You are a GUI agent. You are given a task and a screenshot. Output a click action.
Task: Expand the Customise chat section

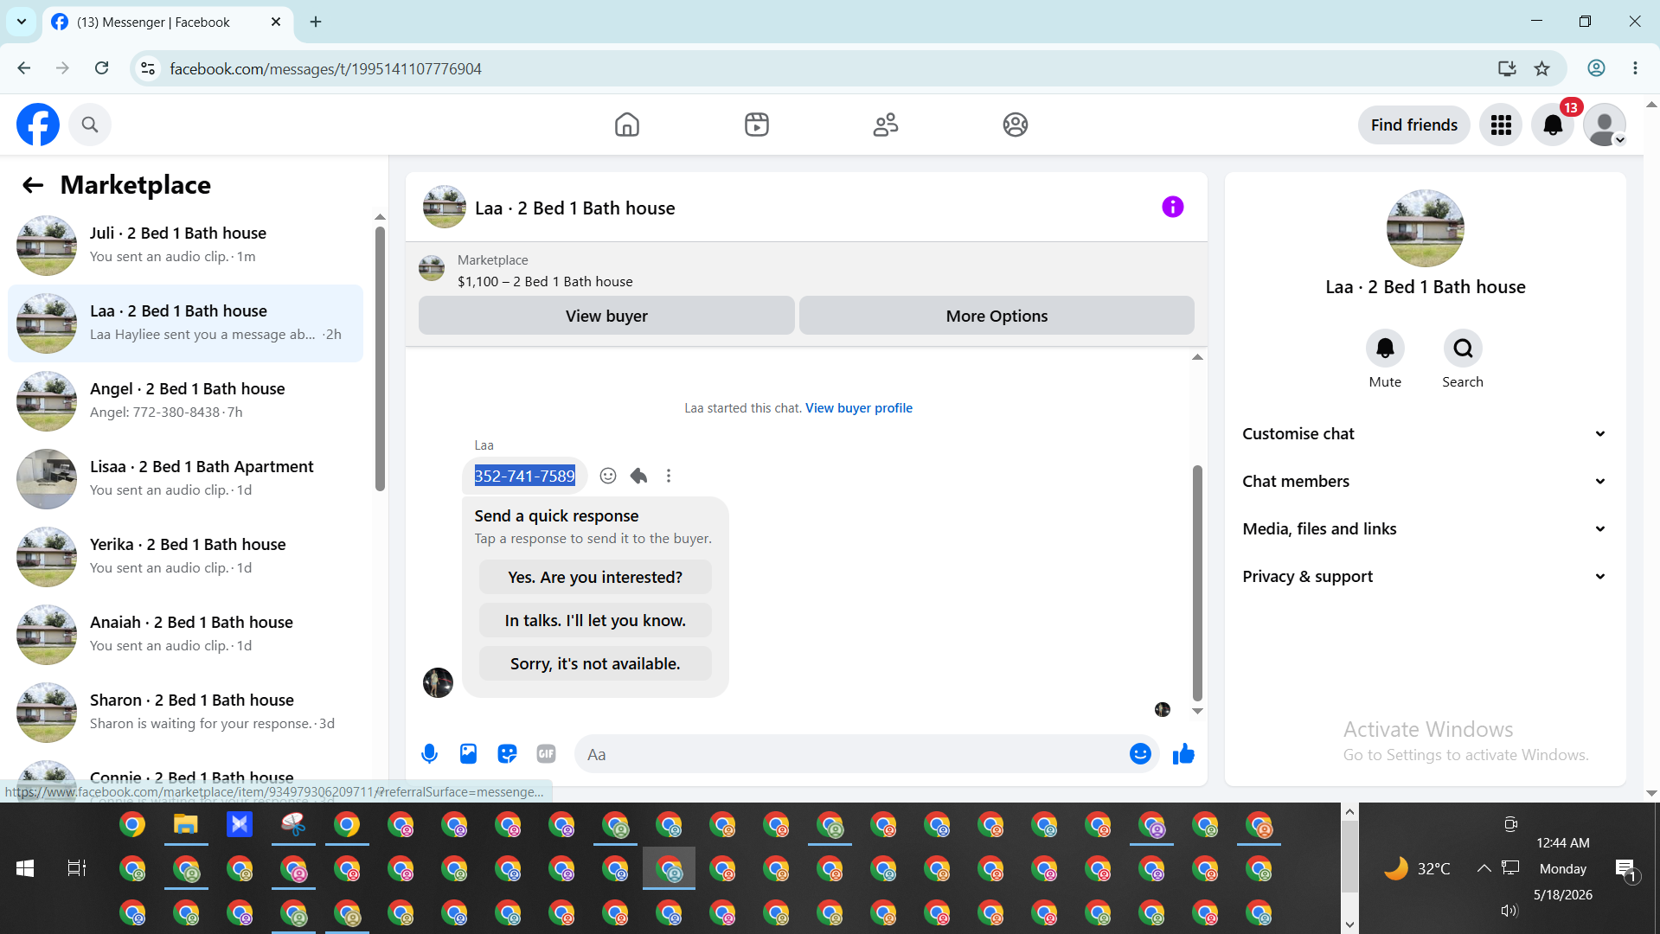click(1425, 434)
